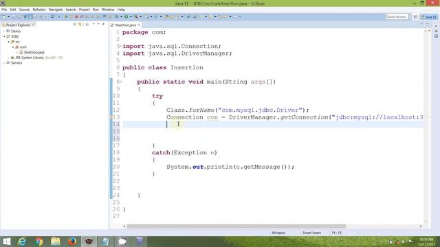The width and height of the screenshot is (440, 247).
Task: Expand the Demo project node
Action: pos(4,31)
